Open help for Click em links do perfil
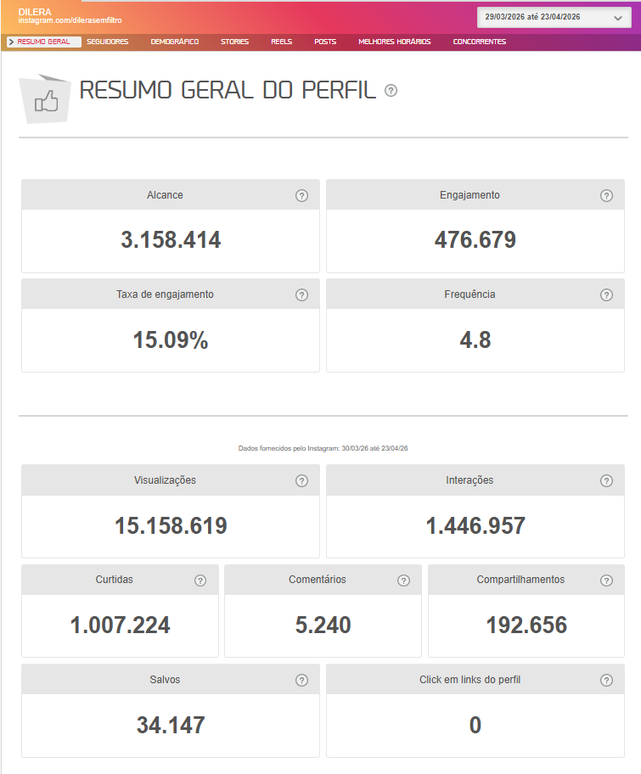This screenshot has width=641, height=774. click(606, 680)
